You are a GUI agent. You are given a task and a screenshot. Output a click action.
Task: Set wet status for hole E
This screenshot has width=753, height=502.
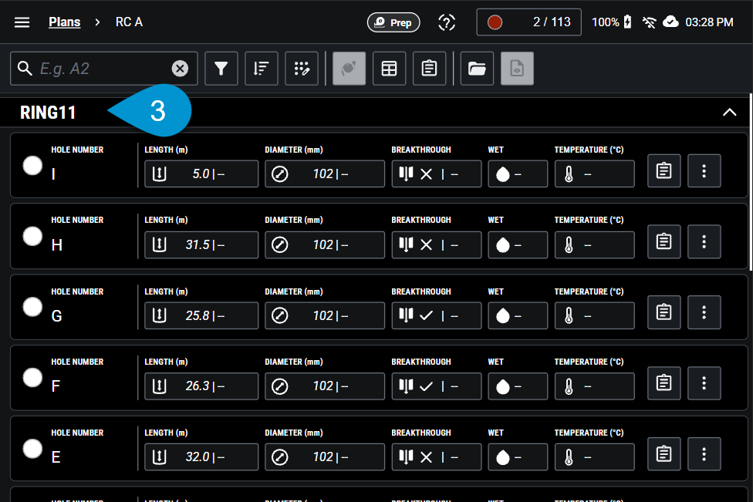coord(518,457)
